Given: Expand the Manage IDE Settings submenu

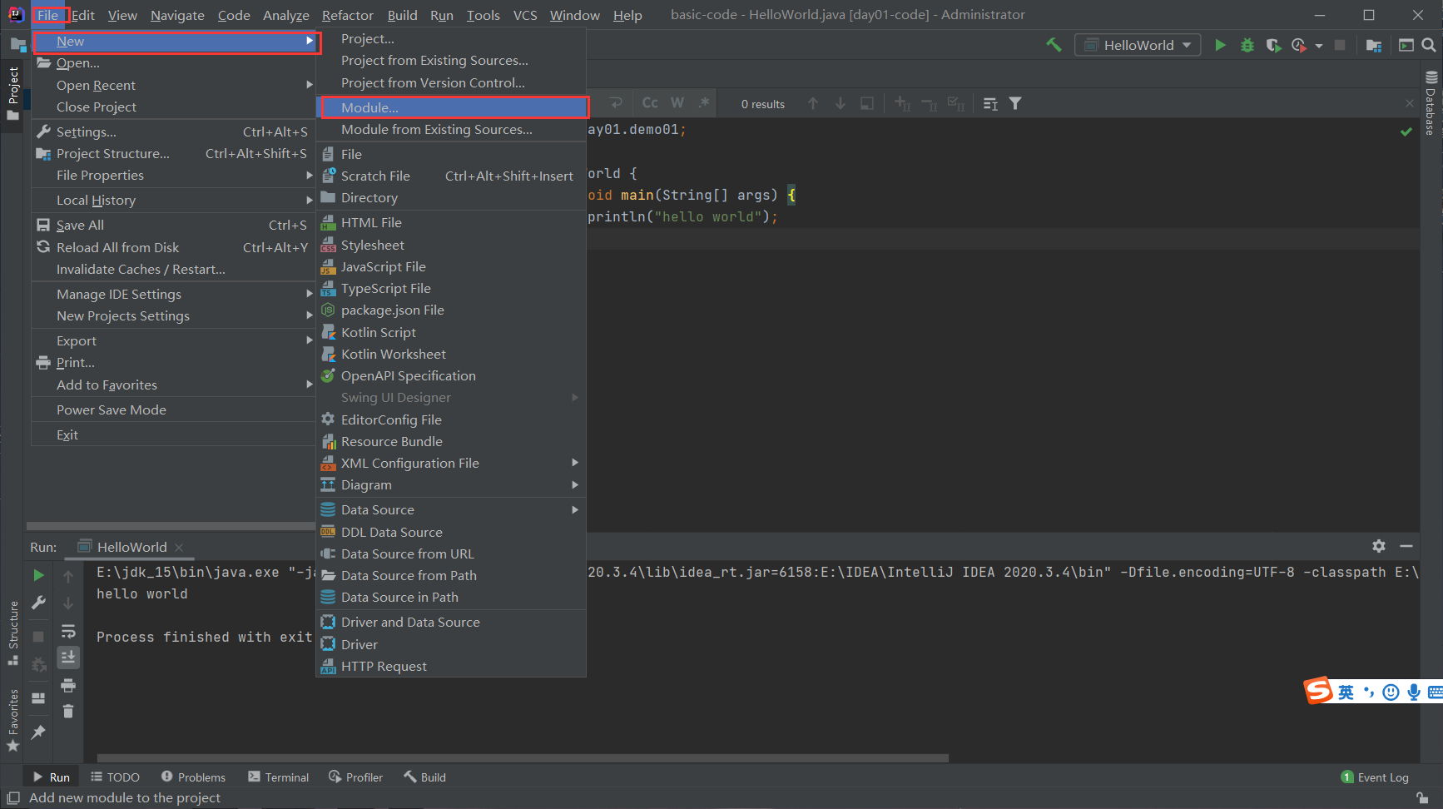Looking at the screenshot, I should (173, 294).
